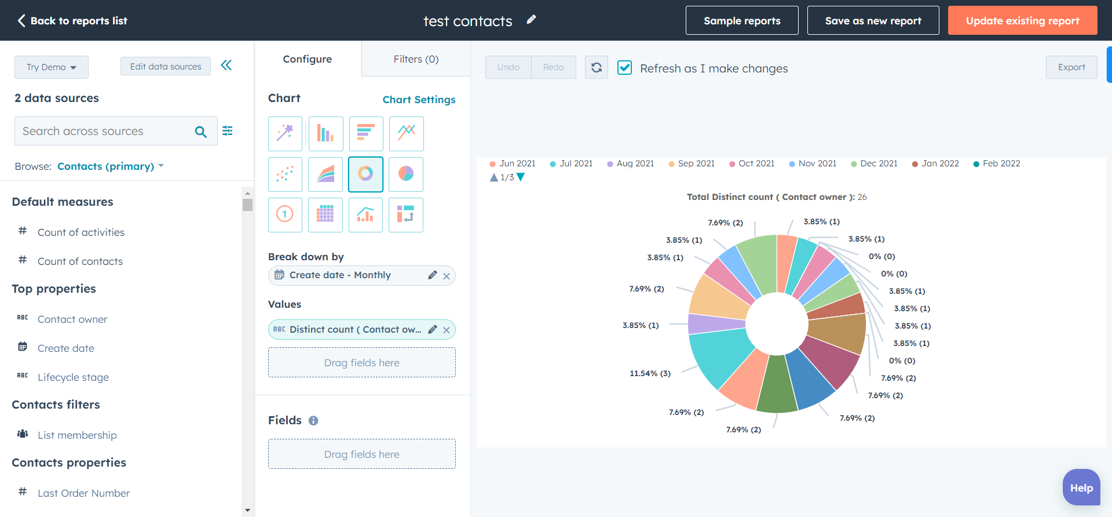
Task: Select the scatter plot chart icon
Action: click(285, 174)
